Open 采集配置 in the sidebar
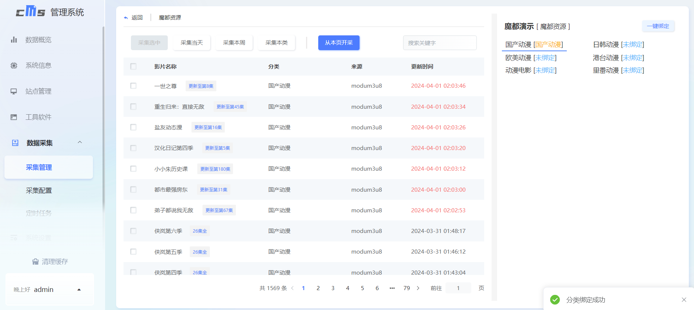694x310 pixels. click(x=39, y=191)
